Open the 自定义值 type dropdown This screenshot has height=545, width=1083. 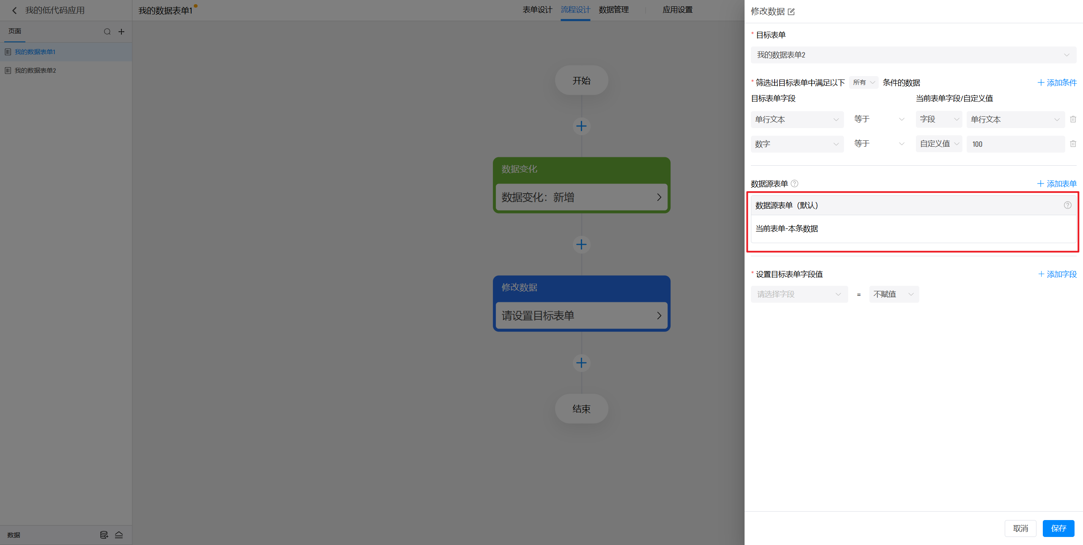coord(938,144)
